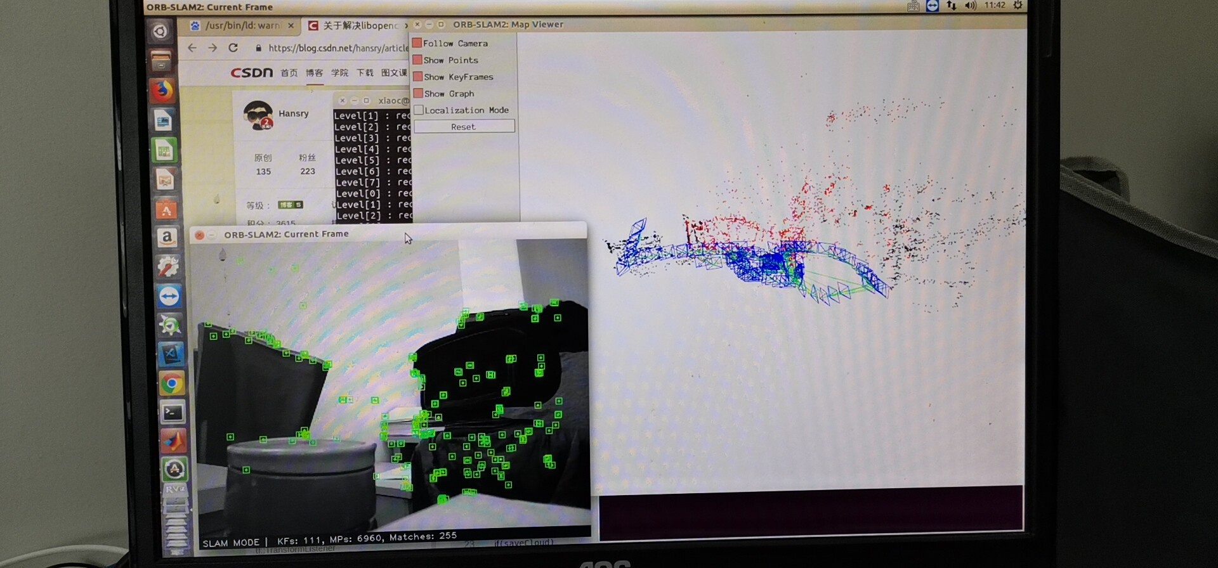Enable Localization Mode checkbox
The width and height of the screenshot is (1218, 568).
pyautogui.click(x=419, y=110)
